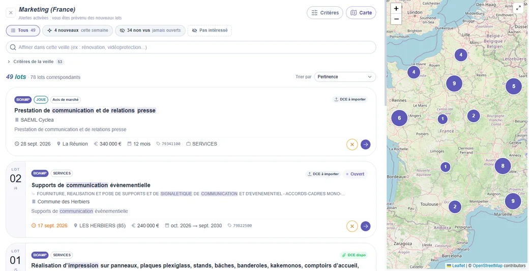529x271 pixels.
Task: Click the search magnifier icon
Action: click(x=13, y=47)
